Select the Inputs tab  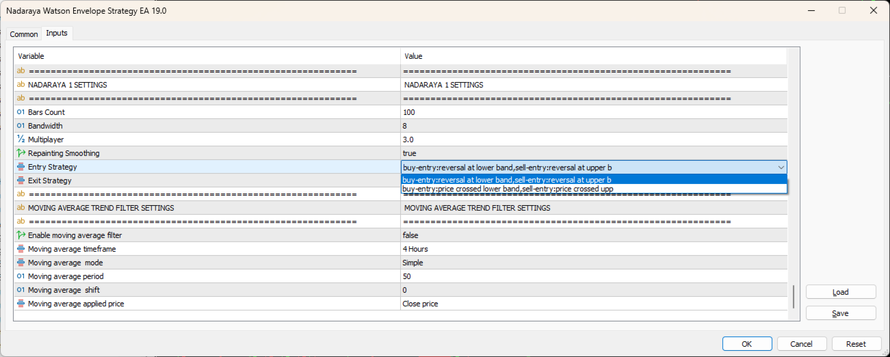[57, 34]
